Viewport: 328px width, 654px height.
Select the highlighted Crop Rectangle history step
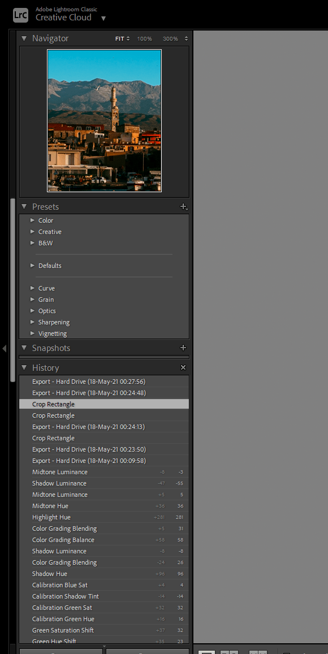104,404
